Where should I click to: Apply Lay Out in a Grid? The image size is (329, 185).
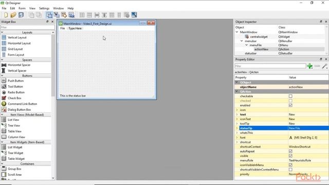pyautogui.click(x=112, y=15)
